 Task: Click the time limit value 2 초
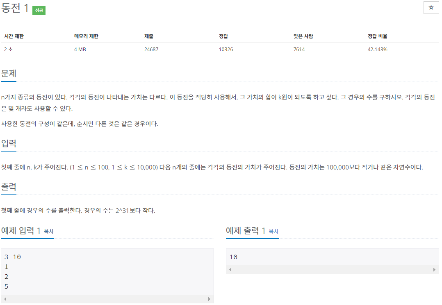pyautogui.click(x=9, y=50)
